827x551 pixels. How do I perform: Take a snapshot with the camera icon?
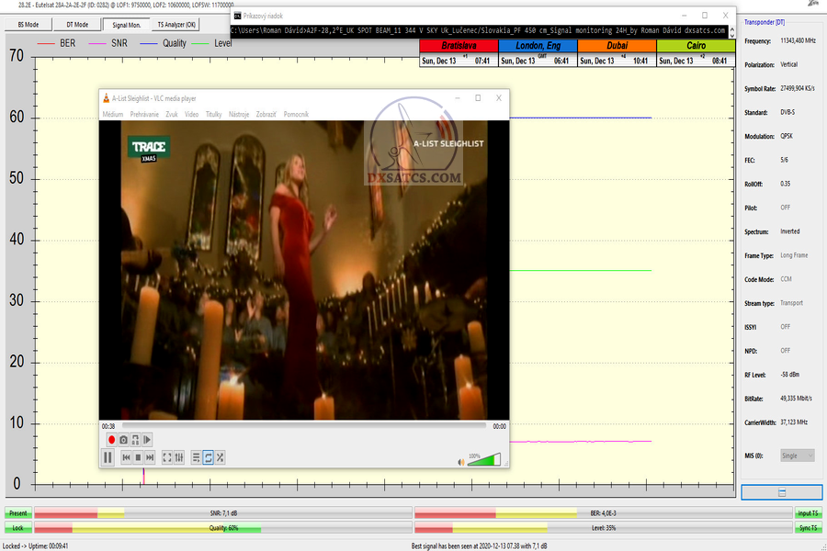pos(124,440)
